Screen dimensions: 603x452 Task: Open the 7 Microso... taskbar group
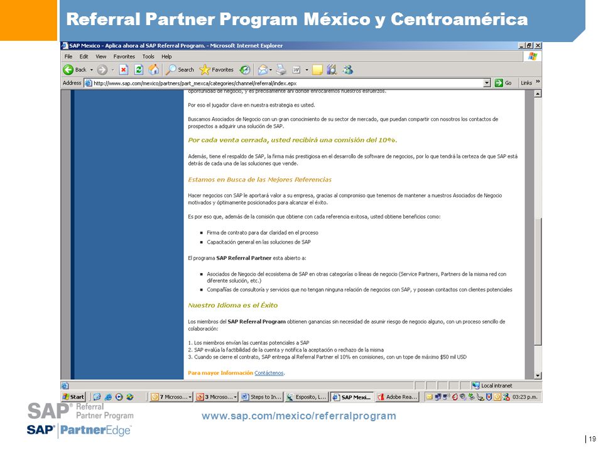click(x=171, y=397)
